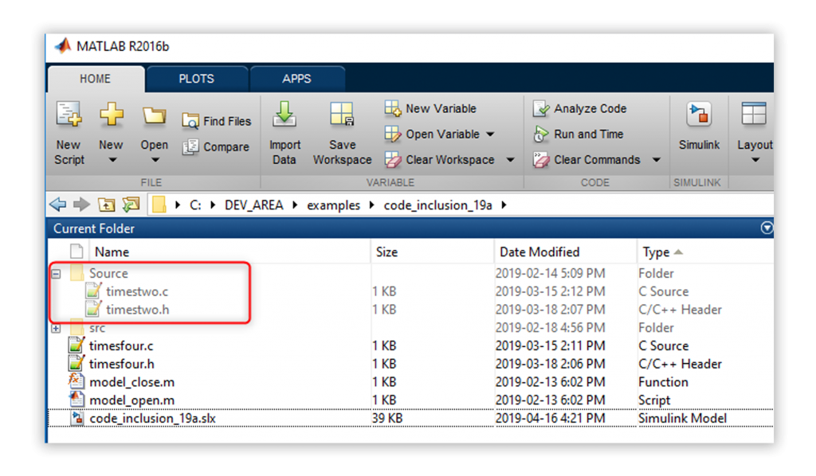The height and width of the screenshot is (476, 816).
Task: Click the Compare files icon
Action: click(190, 147)
